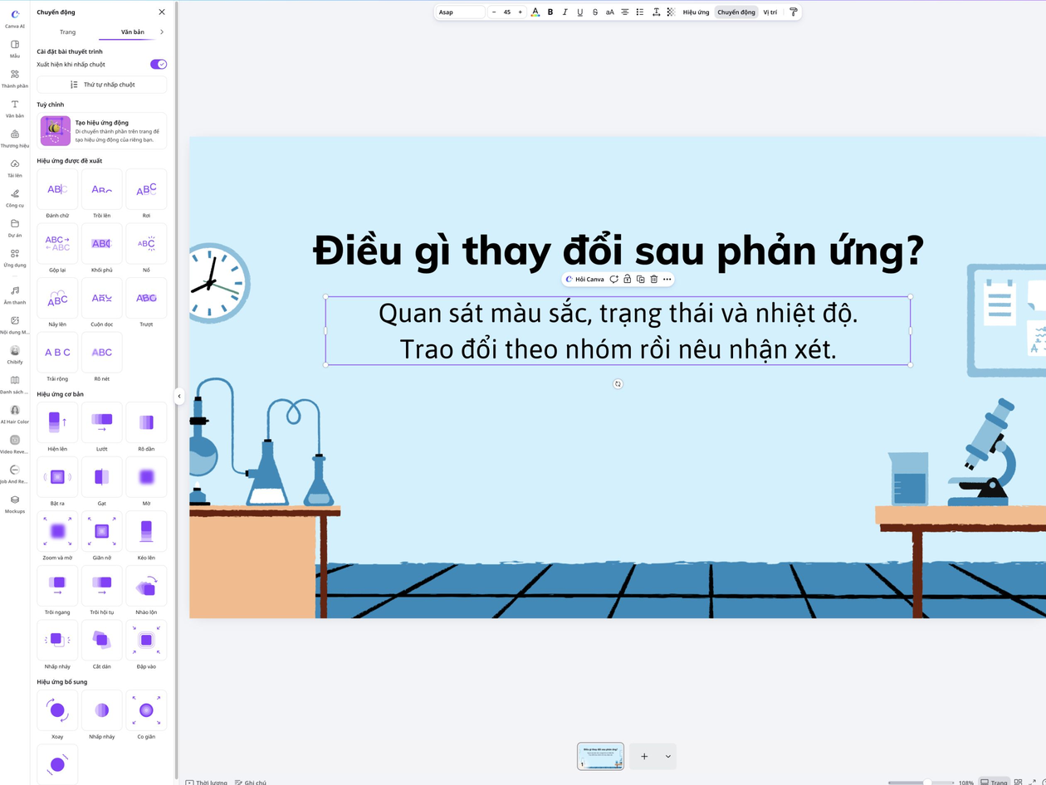Apply the Trải rộng spread animation
This screenshot has width=1046, height=785.
click(58, 353)
